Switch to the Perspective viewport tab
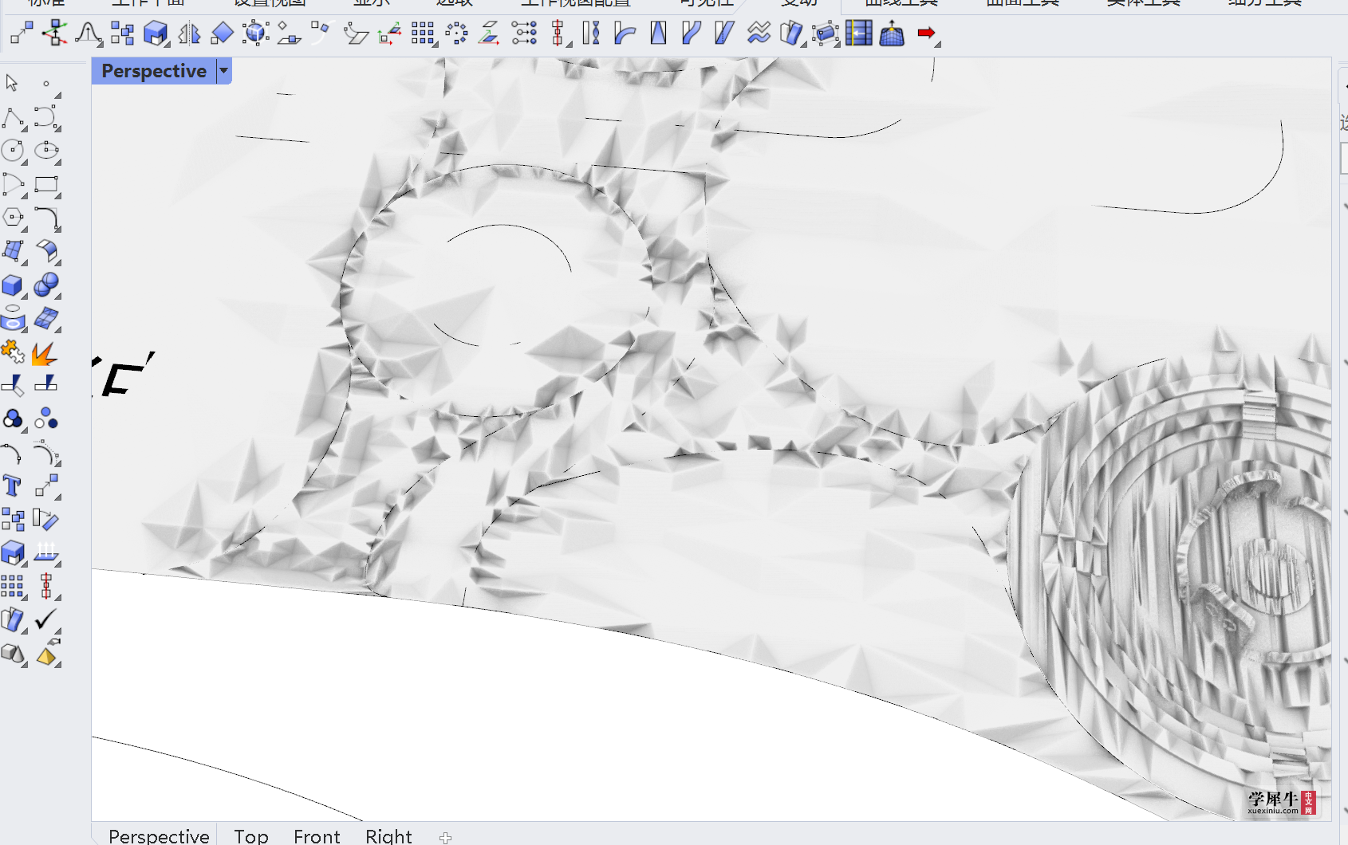1348x845 pixels. click(159, 835)
